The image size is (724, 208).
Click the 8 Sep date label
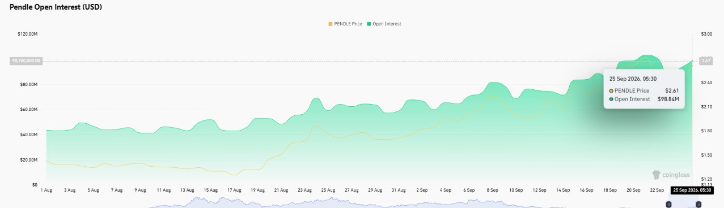[492, 190]
